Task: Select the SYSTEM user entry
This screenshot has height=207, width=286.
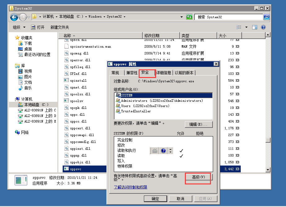Action: [127, 95]
